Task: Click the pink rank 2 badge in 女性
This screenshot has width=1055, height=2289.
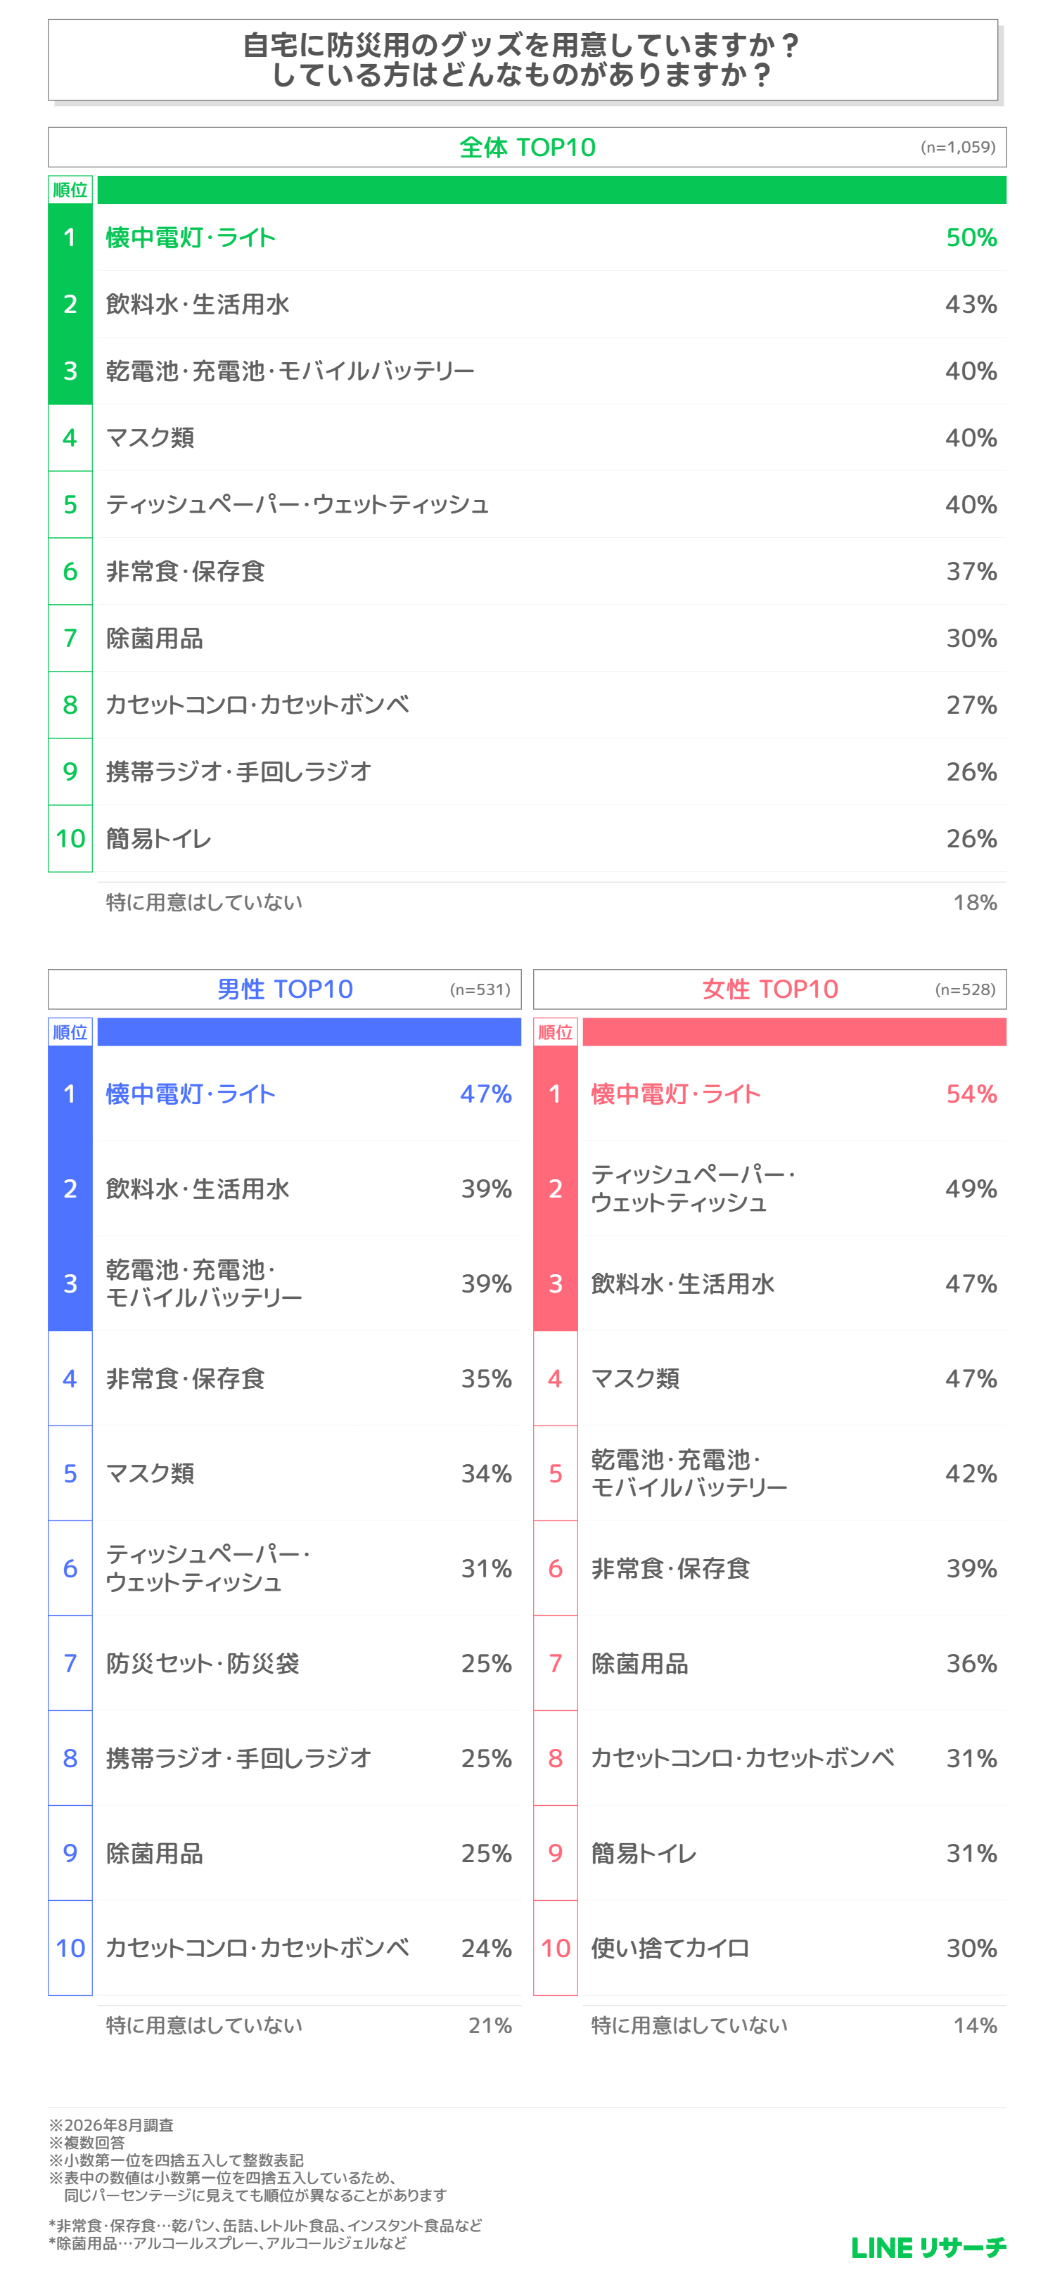Action: click(556, 1188)
